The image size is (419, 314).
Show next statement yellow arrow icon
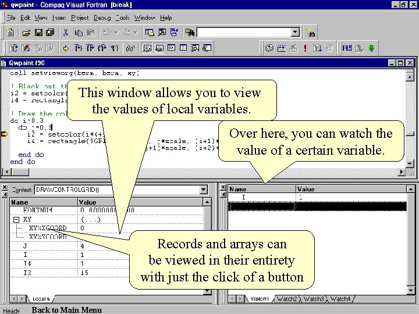[66, 48]
